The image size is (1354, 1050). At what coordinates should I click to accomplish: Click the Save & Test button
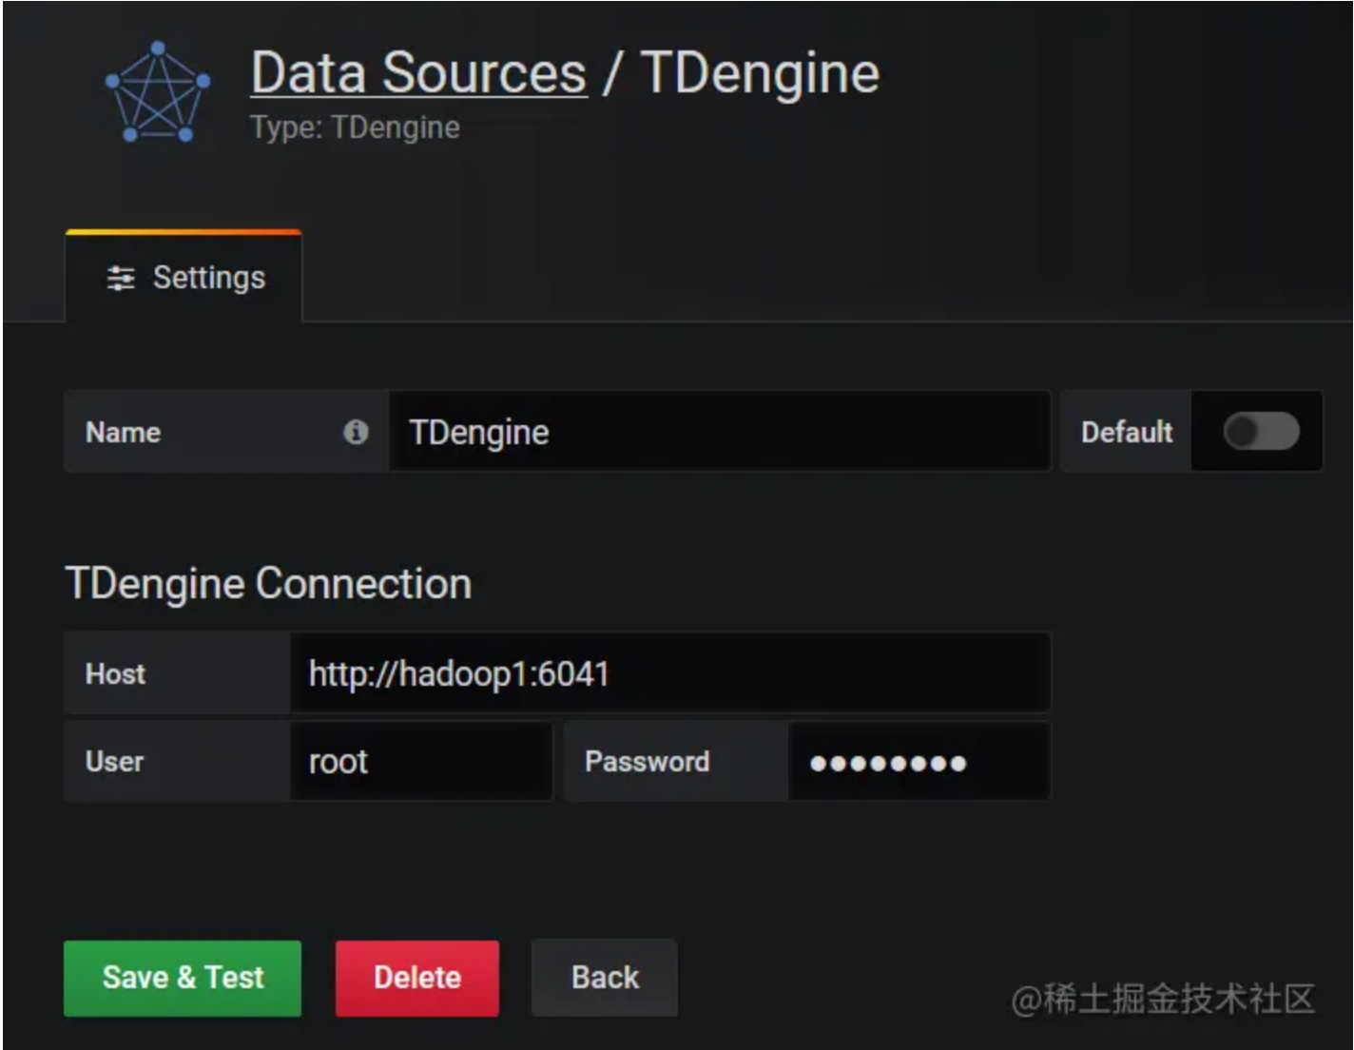[x=182, y=977]
